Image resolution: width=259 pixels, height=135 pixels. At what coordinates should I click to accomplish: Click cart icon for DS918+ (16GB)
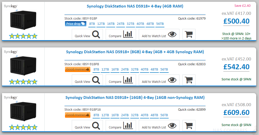pyautogui.click(x=189, y=125)
